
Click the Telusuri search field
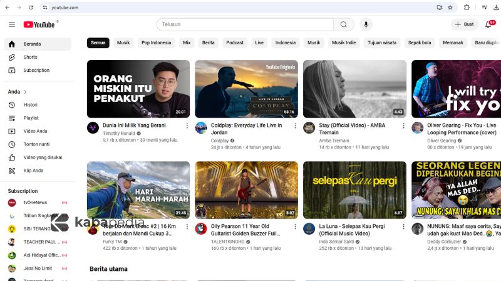tap(244, 24)
